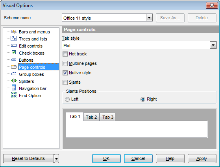Click the Trees and lists icon
This screenshot has width=220, height=167.
tap(14, 38)
